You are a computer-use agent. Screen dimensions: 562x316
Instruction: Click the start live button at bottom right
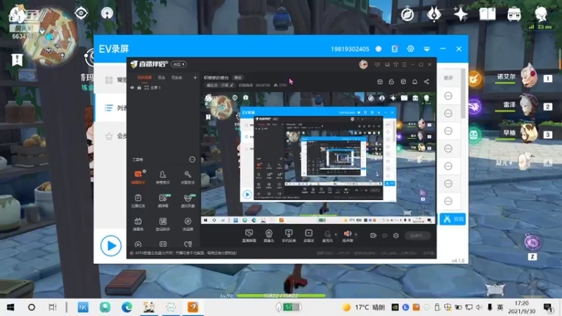click(x=417, y=236)
